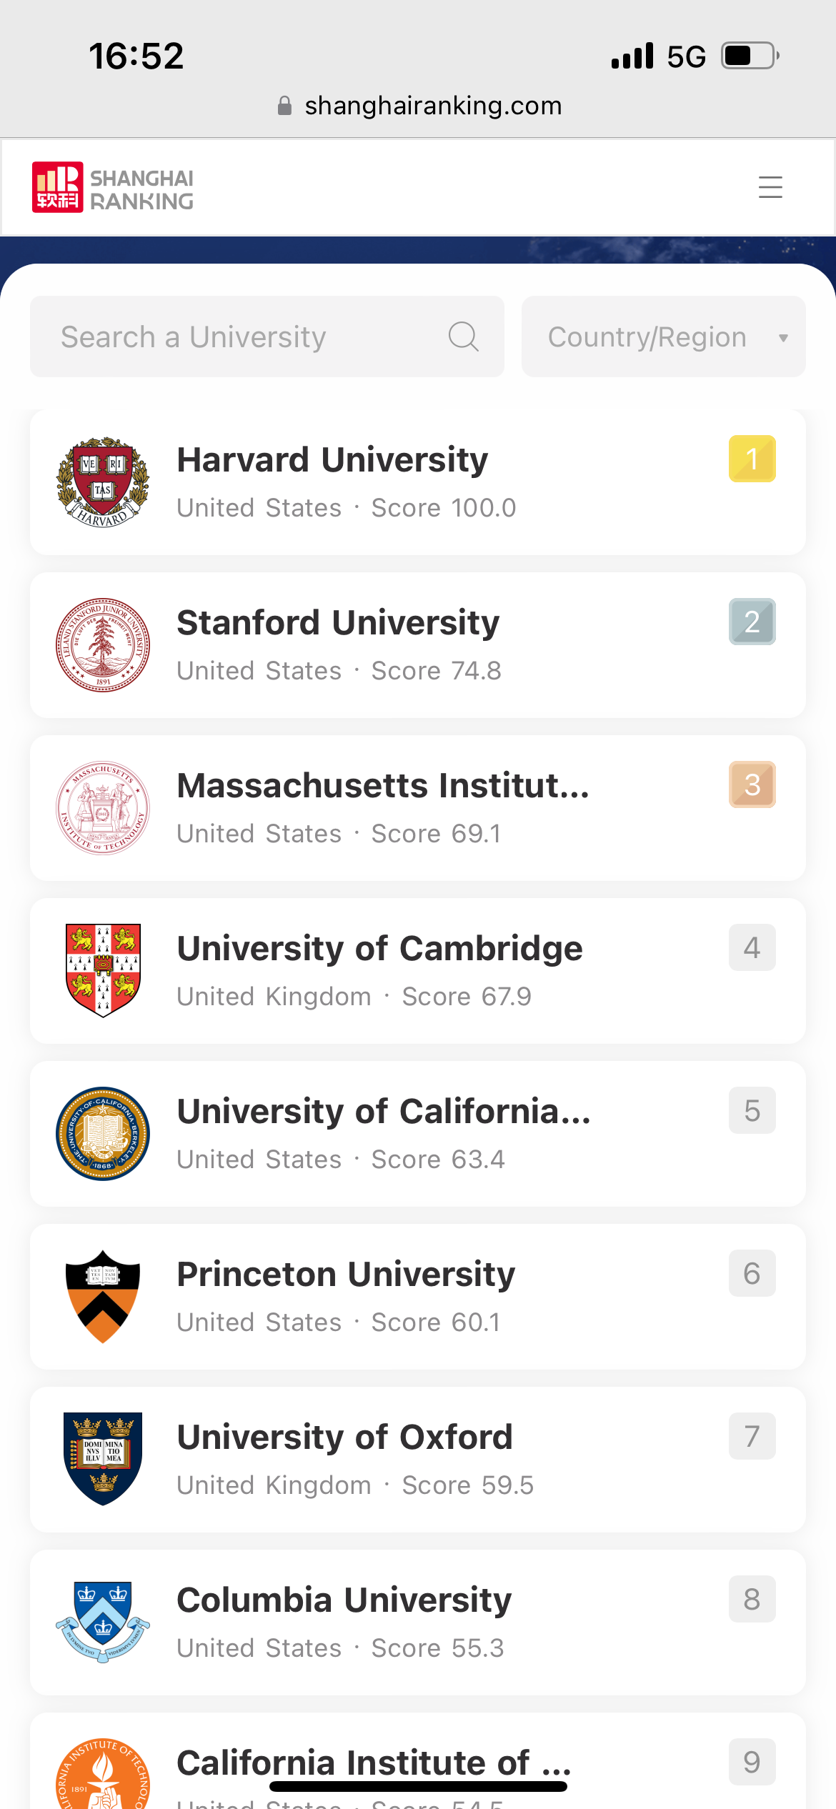
Task: Select the University of Cambridge title
Action: click(x=379, y=949)
